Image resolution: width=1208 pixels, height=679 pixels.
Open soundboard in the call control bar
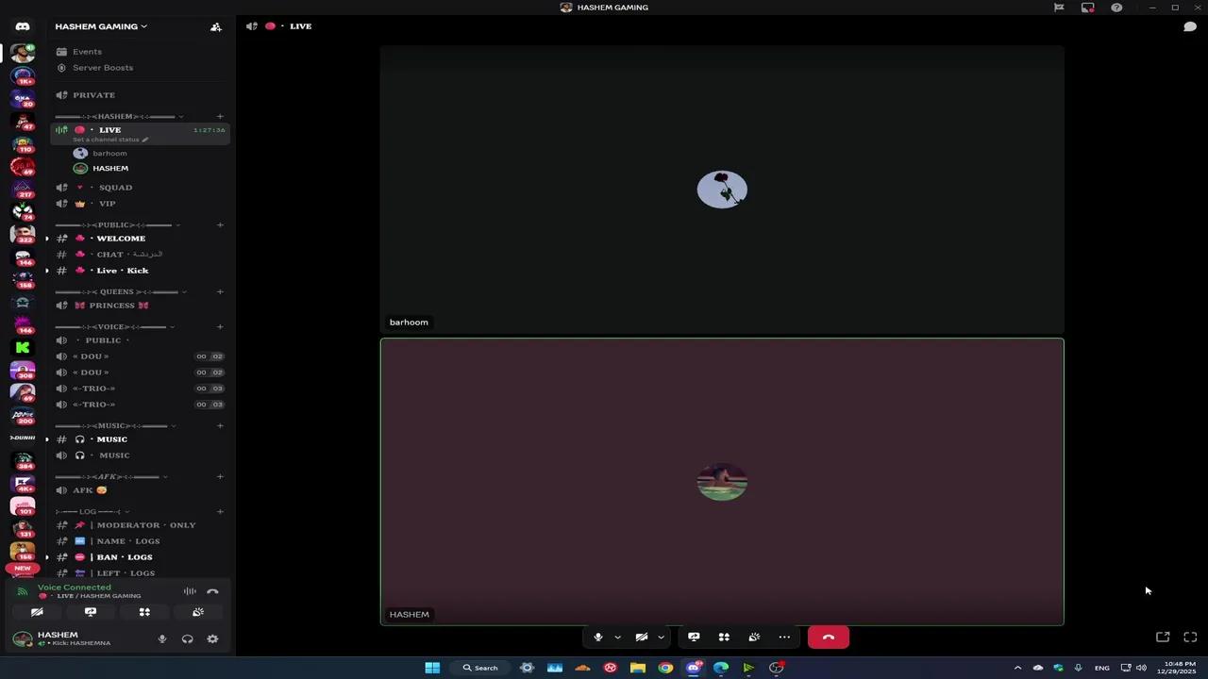point(754,638)
